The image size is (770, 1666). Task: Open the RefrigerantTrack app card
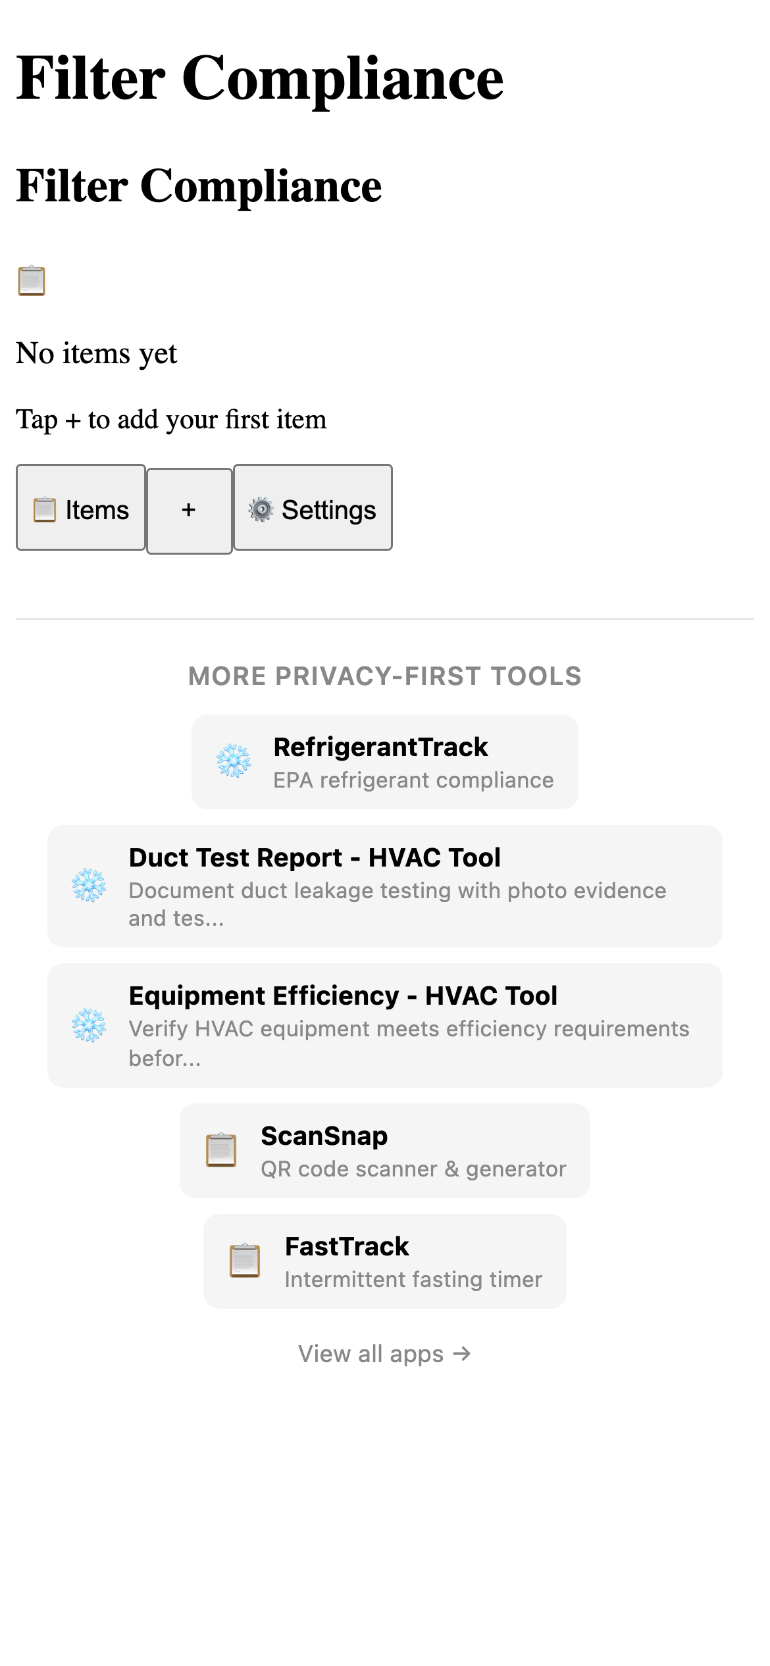(384, 761)
